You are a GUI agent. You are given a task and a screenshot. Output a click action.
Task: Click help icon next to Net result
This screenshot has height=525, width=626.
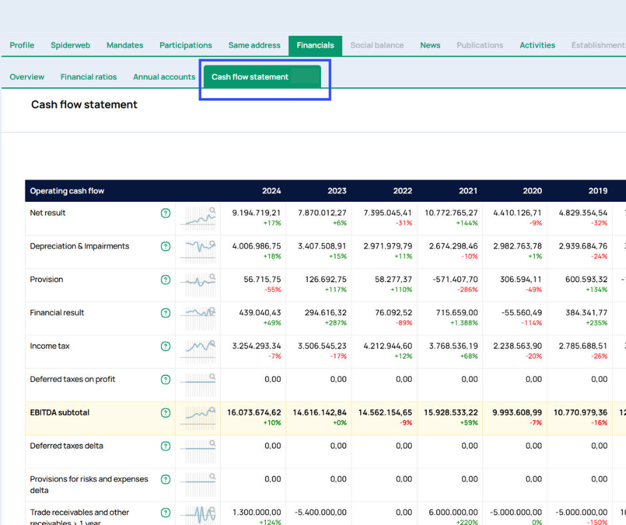pyautogui.click(x=166, y=213)
